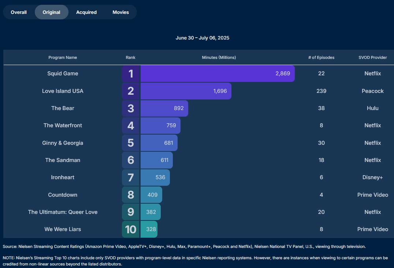Viewport: 394px width, 268px height.
Task: Click the Hulu provider cell
Action: click(373, 108)
